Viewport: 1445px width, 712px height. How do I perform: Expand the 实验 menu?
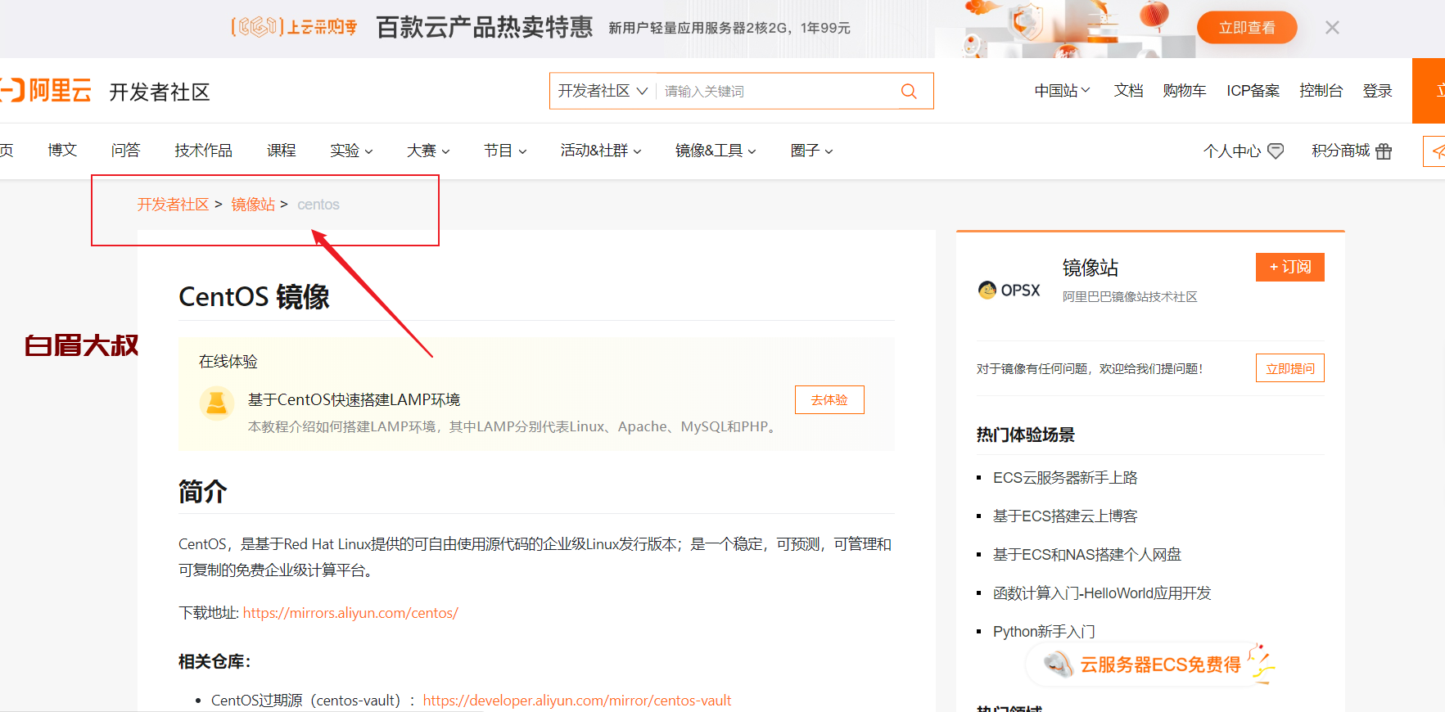[x=351, y=151]
